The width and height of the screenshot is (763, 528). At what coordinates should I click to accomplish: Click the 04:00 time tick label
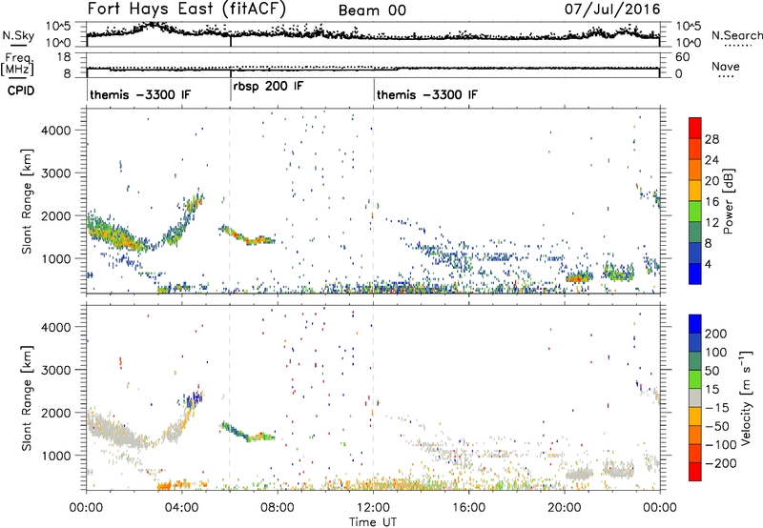(x=182, y=507)
